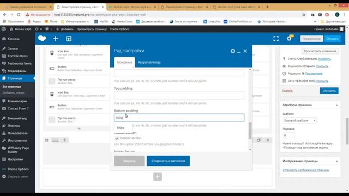Open row settings gear in dialog header

point(233,51)
